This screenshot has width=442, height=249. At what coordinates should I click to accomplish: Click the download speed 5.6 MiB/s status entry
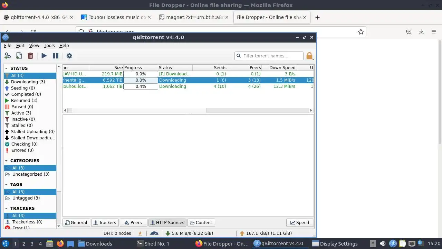tap(189, 233)
